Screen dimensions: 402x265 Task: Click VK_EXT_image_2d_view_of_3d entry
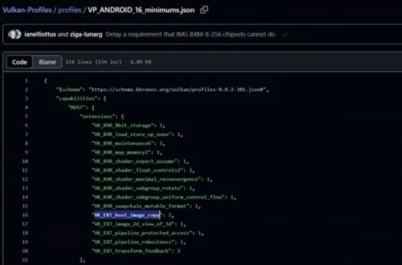pos(134,224)
